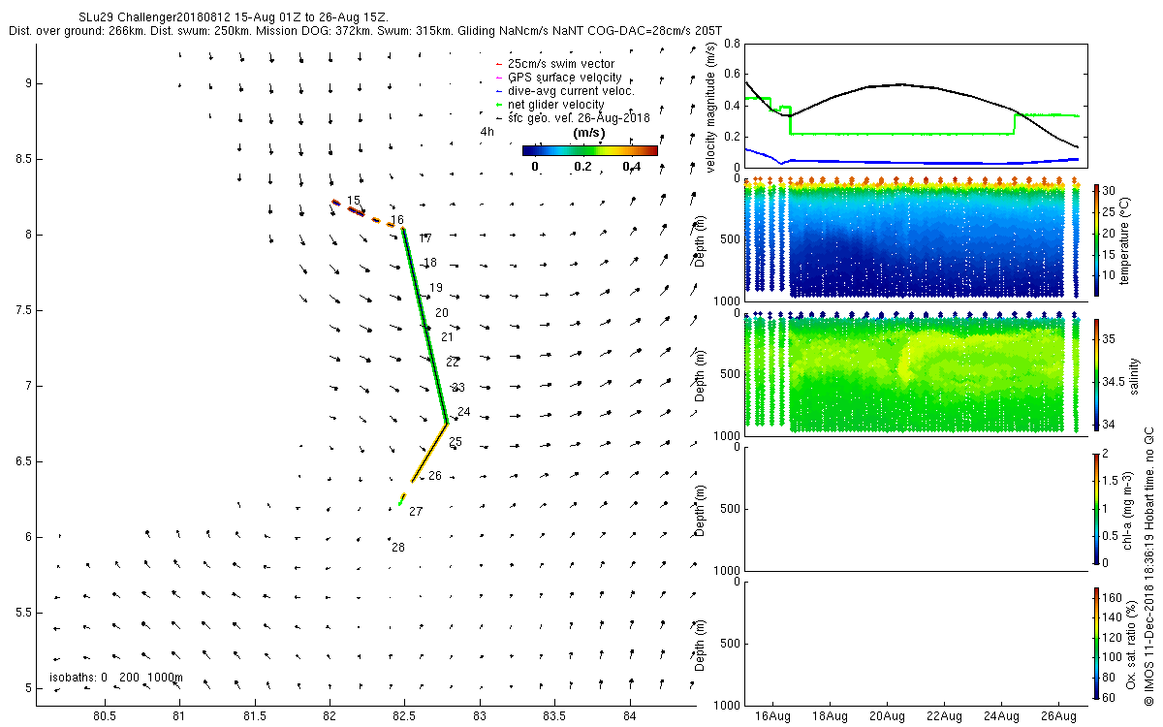Viewport: 1163px width, 727px height.
Task: Click the 'chl-a (mg m-3)' colorbar label
Action: [x=1128, y=509]
